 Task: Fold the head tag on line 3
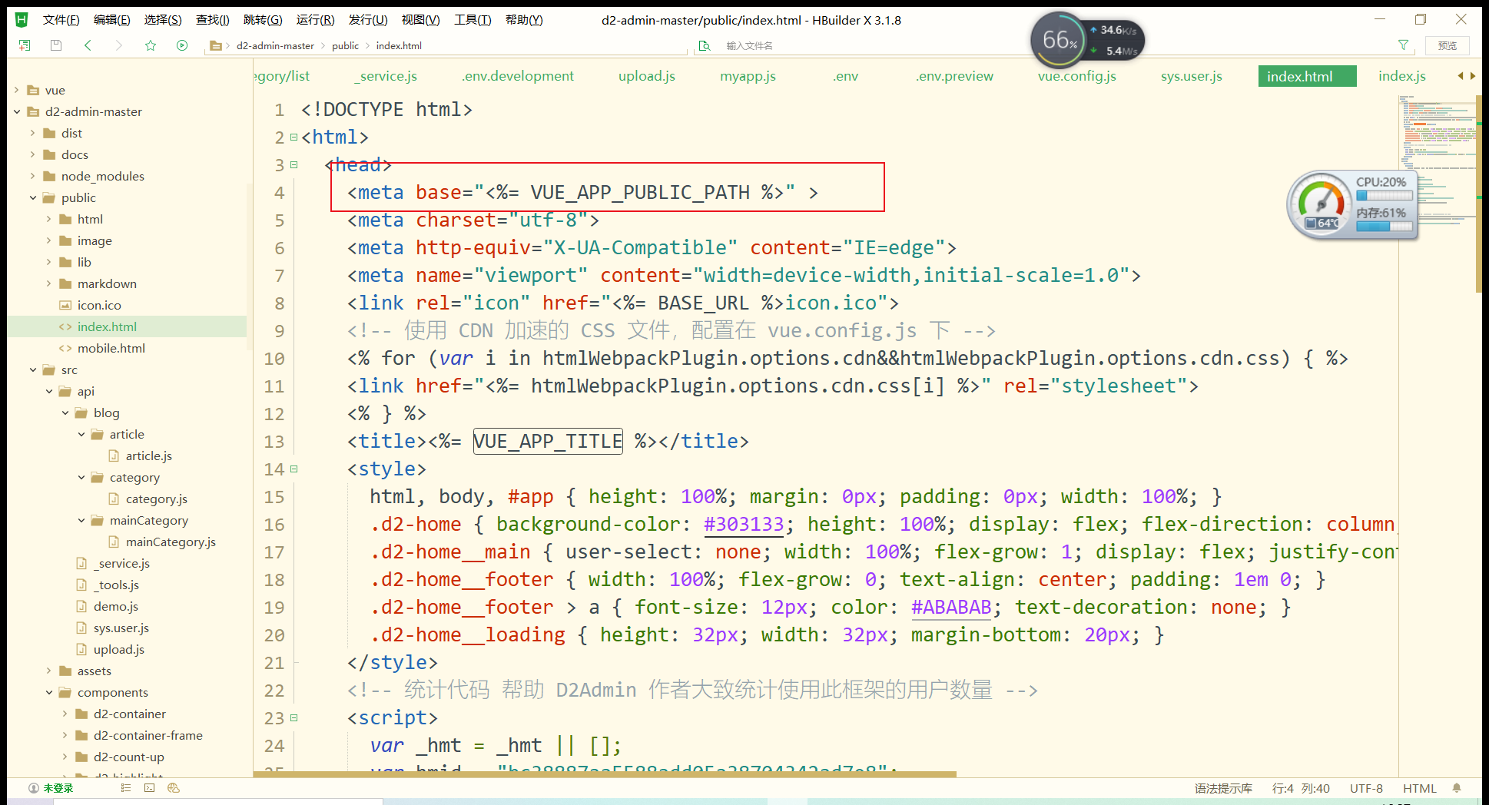(293, 165)
